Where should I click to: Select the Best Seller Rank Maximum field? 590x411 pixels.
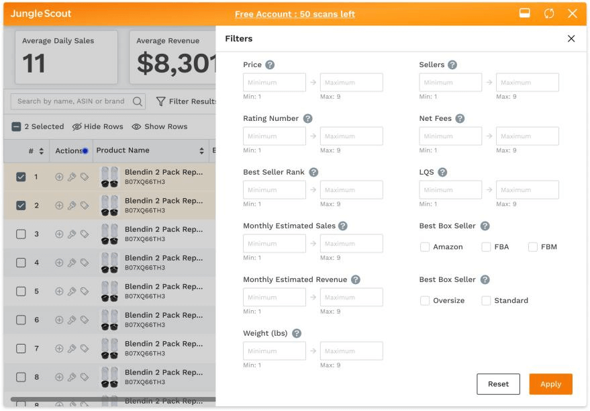click(x=352, y=190)
